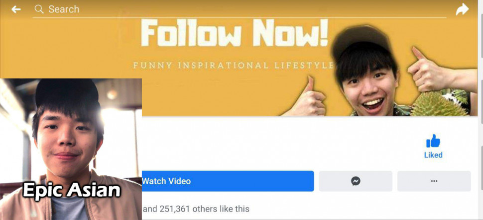Toggle the "Liked" label to unlike page

coord(433,155)
